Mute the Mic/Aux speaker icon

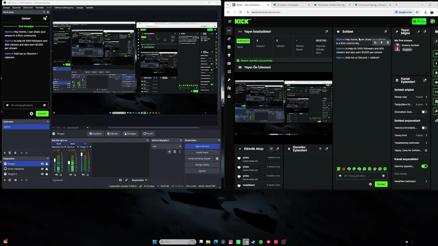click(x=71, y=175)
